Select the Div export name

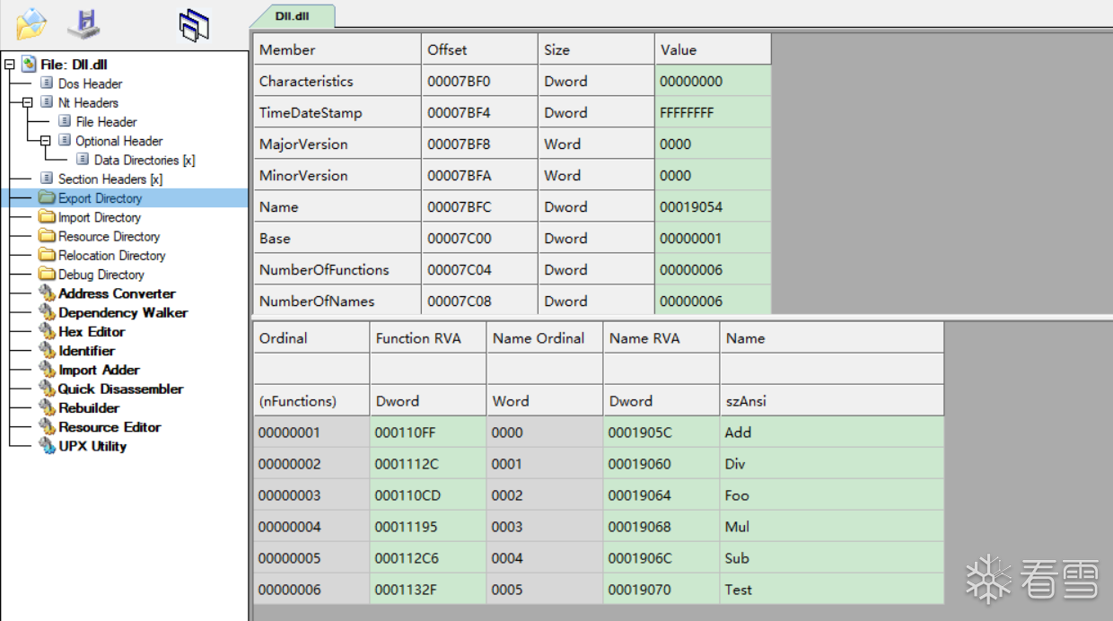pyautogui.click(x=831, y=463)
